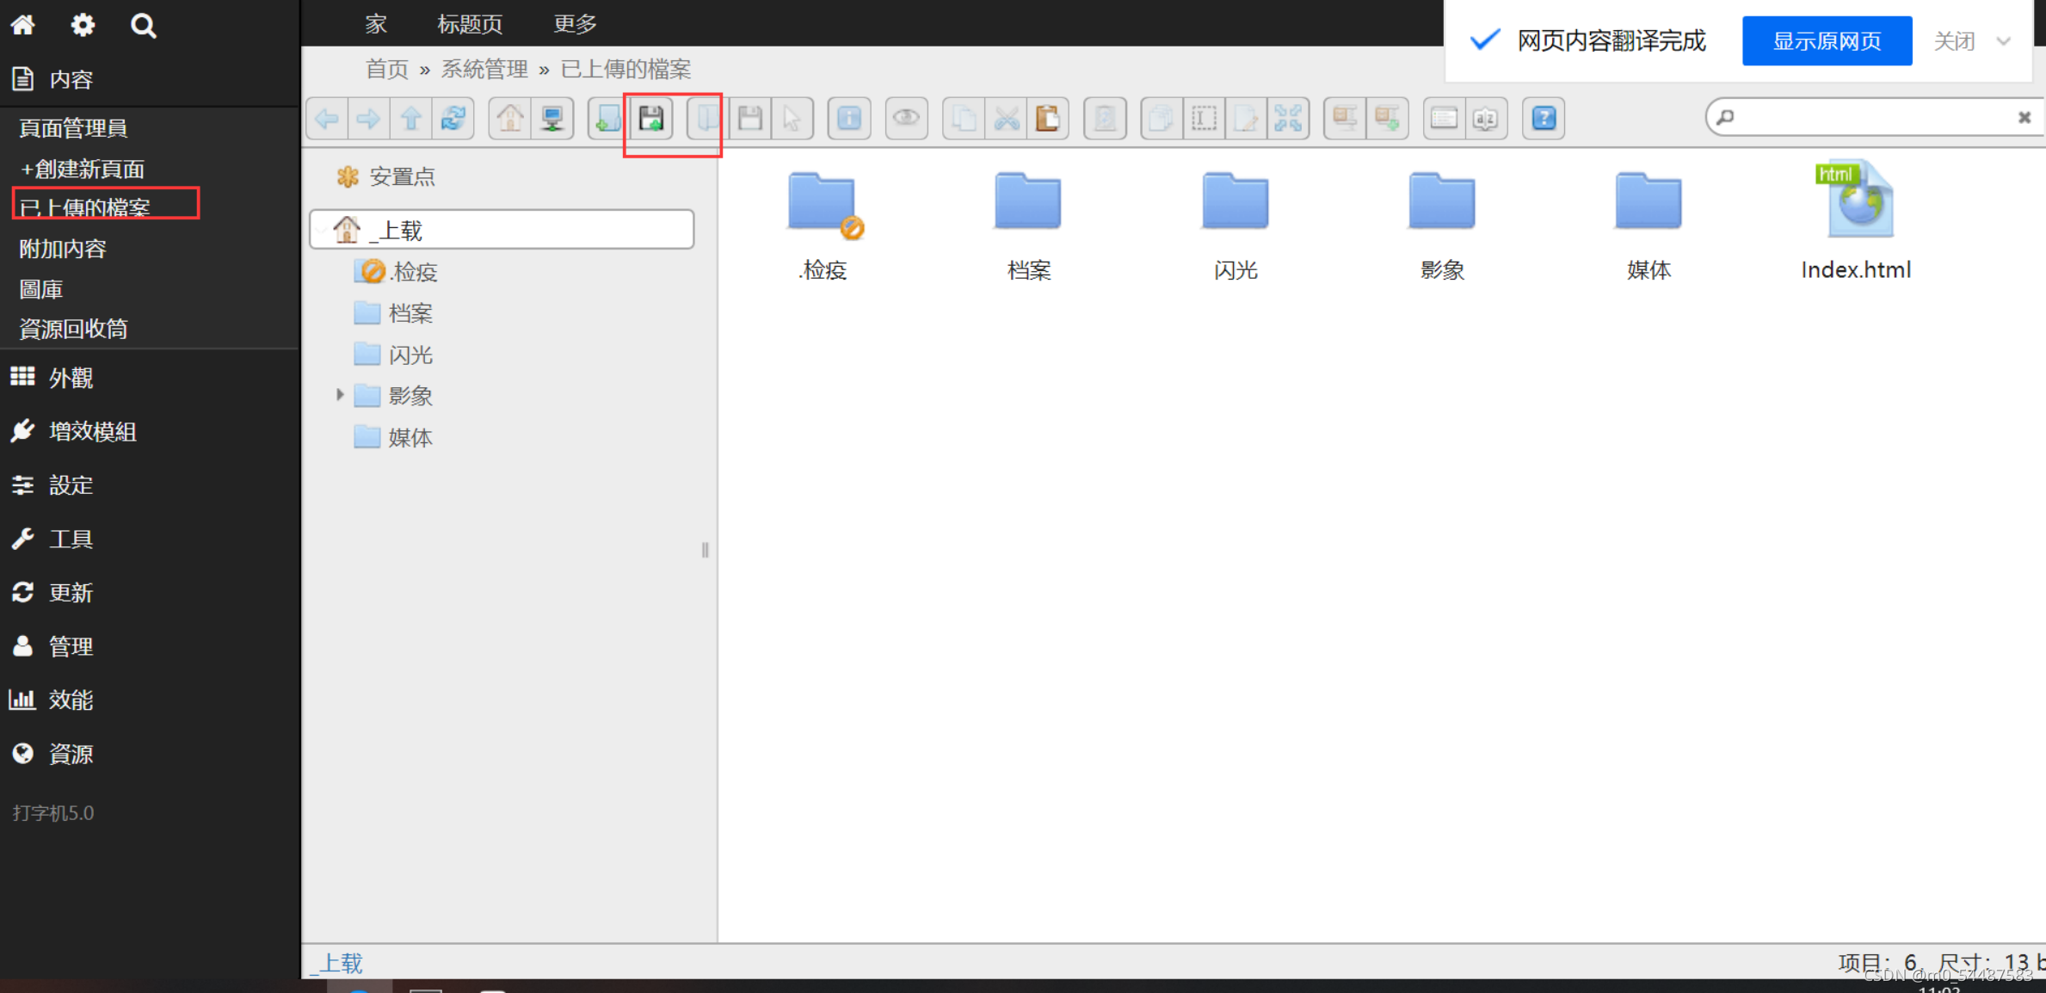
Task: Click the mount network volume icon
Action: (552, 119)
